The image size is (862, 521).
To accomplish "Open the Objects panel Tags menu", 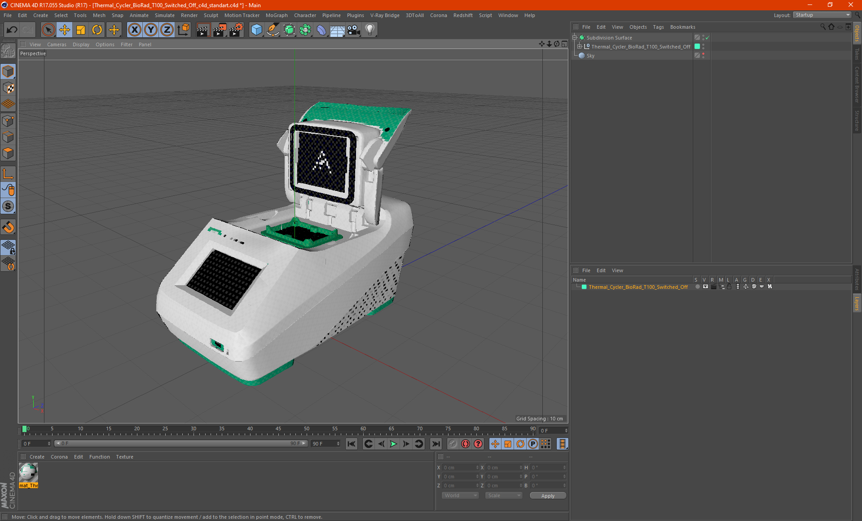I will (x=658, y=27).
